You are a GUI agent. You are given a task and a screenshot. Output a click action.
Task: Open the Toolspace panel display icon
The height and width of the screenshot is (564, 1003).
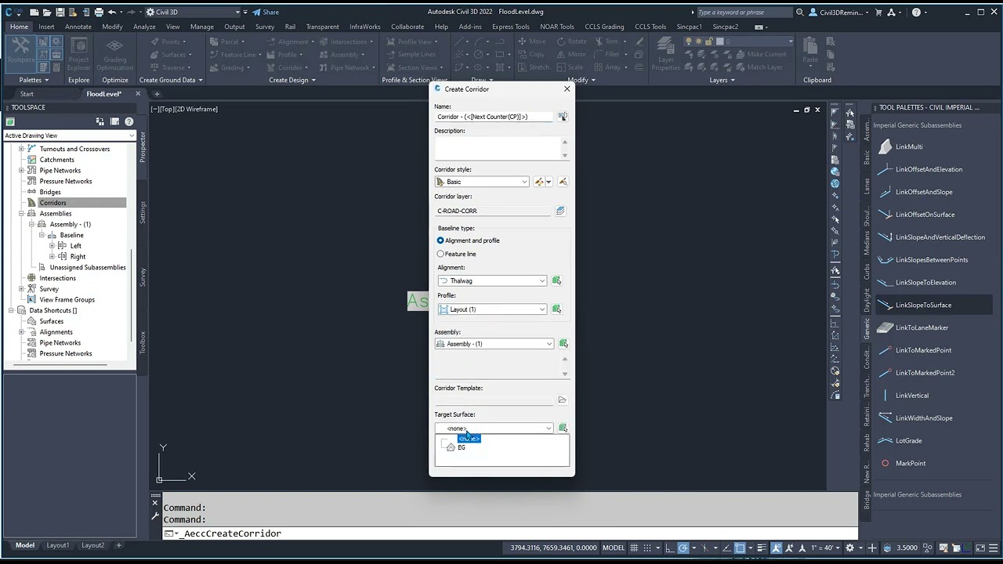(x=114, y=121)
